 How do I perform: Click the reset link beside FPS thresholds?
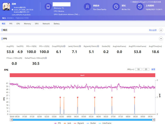coord(153,69)
